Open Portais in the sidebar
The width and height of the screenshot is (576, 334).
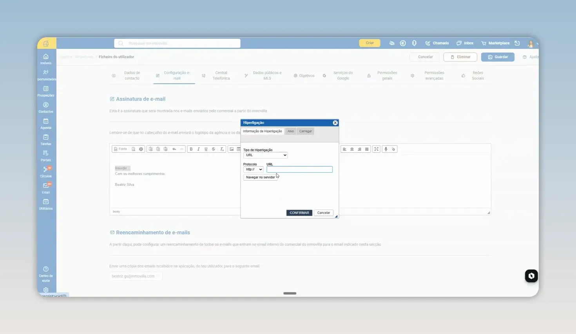(46, 156)
